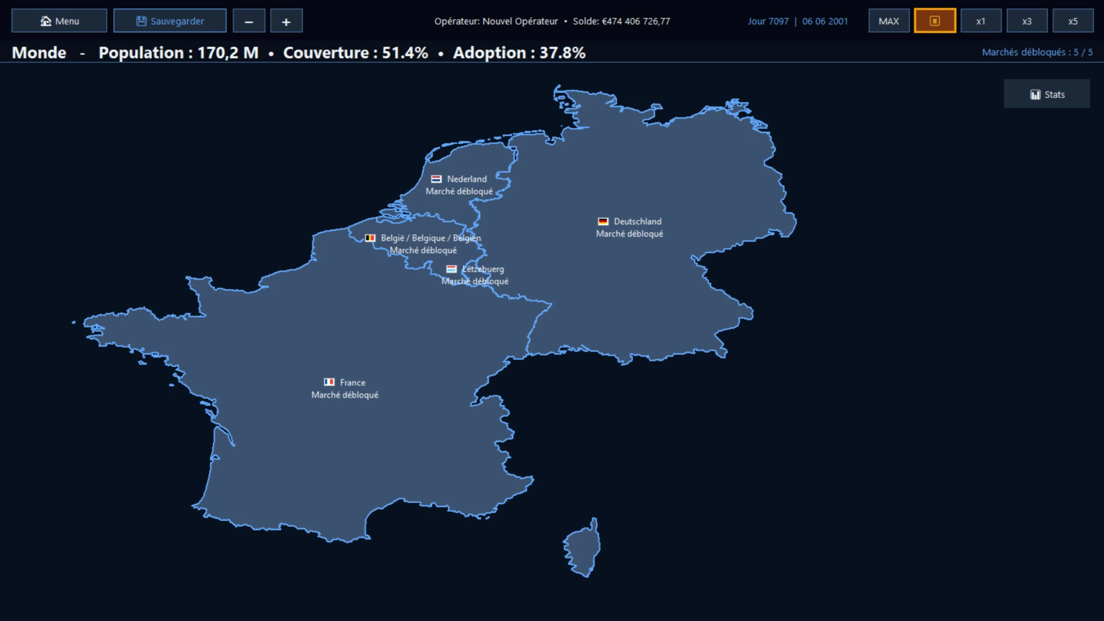1104x621 pixels.
Task: Zoom in with the plus button
Action: pos(286,21)
